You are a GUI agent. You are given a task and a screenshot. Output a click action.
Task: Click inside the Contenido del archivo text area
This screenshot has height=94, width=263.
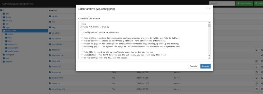[x=143, y=40]
